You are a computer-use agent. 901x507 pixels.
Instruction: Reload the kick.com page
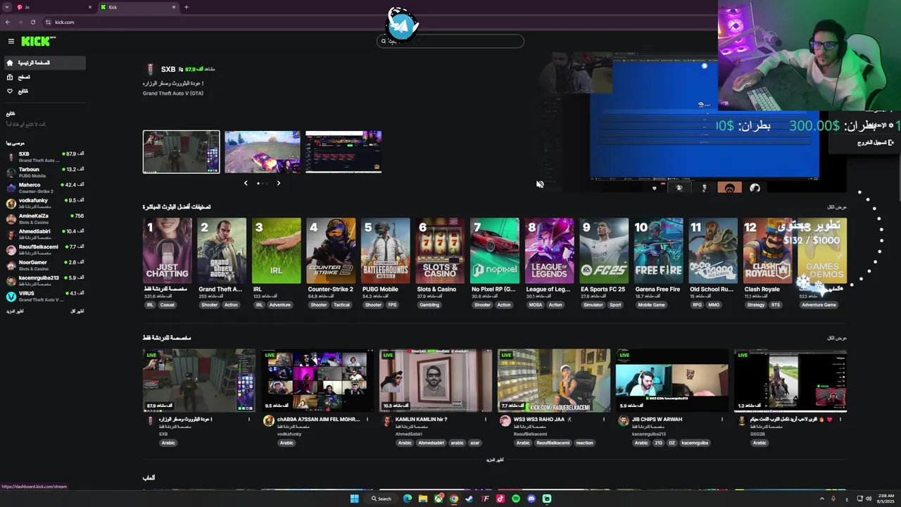pos(33,22)
